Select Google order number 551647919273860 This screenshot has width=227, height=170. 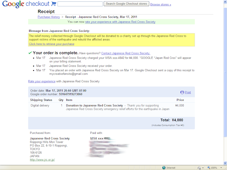pos(71,94)
